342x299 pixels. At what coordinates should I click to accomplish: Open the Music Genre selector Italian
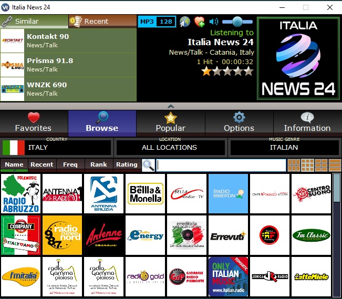284,147
